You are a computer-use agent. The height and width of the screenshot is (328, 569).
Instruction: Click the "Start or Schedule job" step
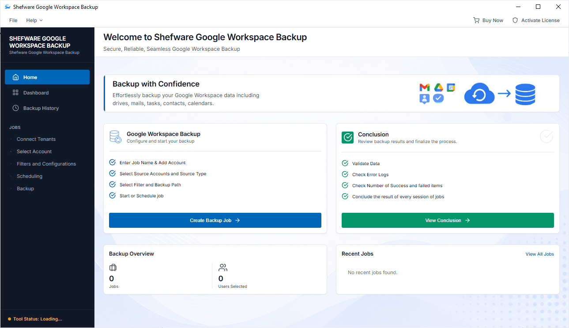(x=142, y=196)
